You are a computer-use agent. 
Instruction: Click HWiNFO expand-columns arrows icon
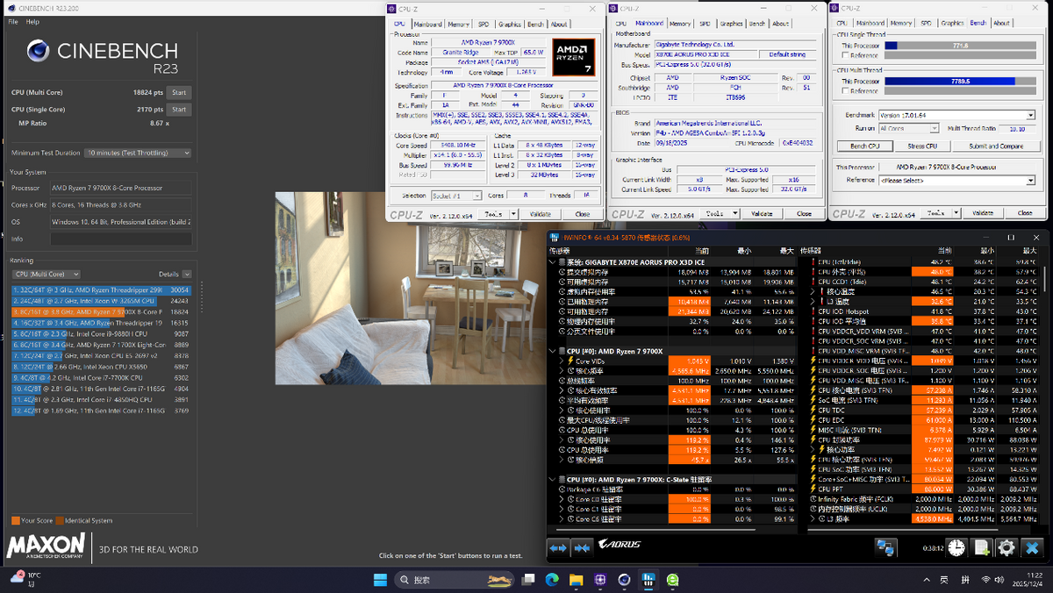(558, 548)
